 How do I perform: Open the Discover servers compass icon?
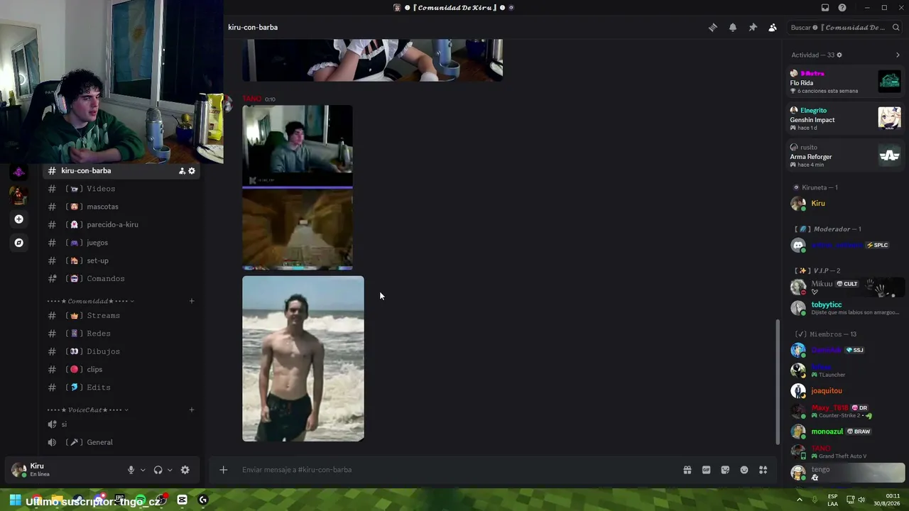[x=19, y=243]
